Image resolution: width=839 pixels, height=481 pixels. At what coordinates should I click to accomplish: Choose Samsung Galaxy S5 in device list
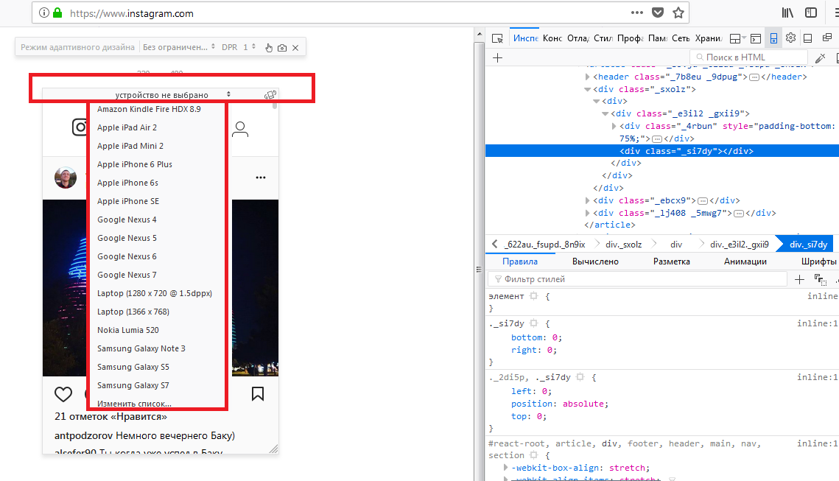(133, 367)
